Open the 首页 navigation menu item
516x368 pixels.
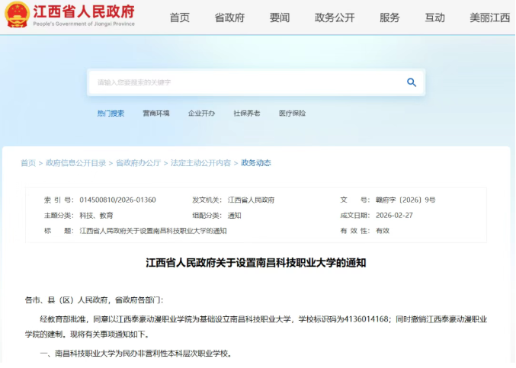[x=180, y=18]
